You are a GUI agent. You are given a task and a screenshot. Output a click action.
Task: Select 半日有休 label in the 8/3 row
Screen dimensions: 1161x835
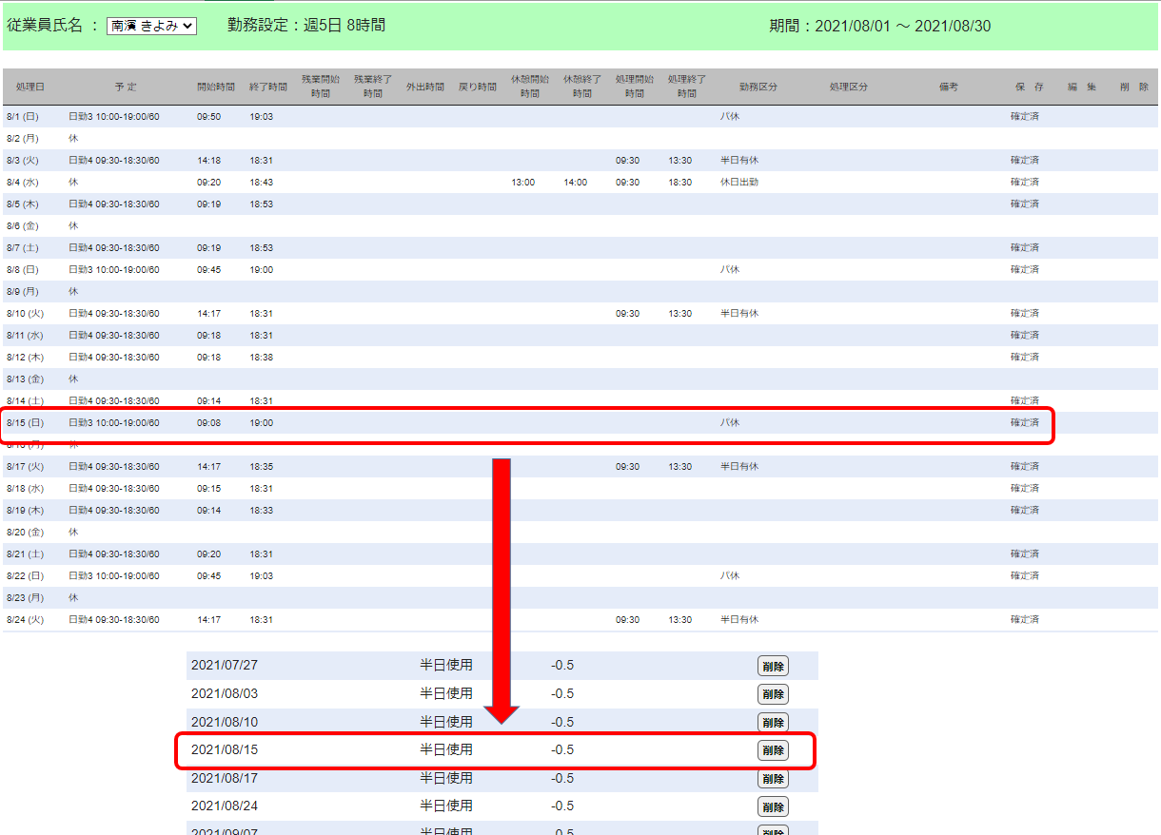click(x=738, y=161)
